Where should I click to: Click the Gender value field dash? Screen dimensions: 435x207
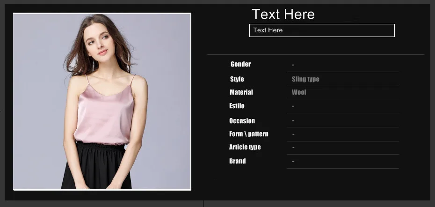pos(293,65)
